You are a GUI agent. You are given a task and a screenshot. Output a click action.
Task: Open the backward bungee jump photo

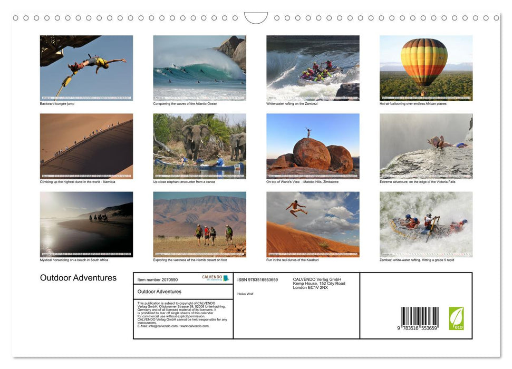86,68
